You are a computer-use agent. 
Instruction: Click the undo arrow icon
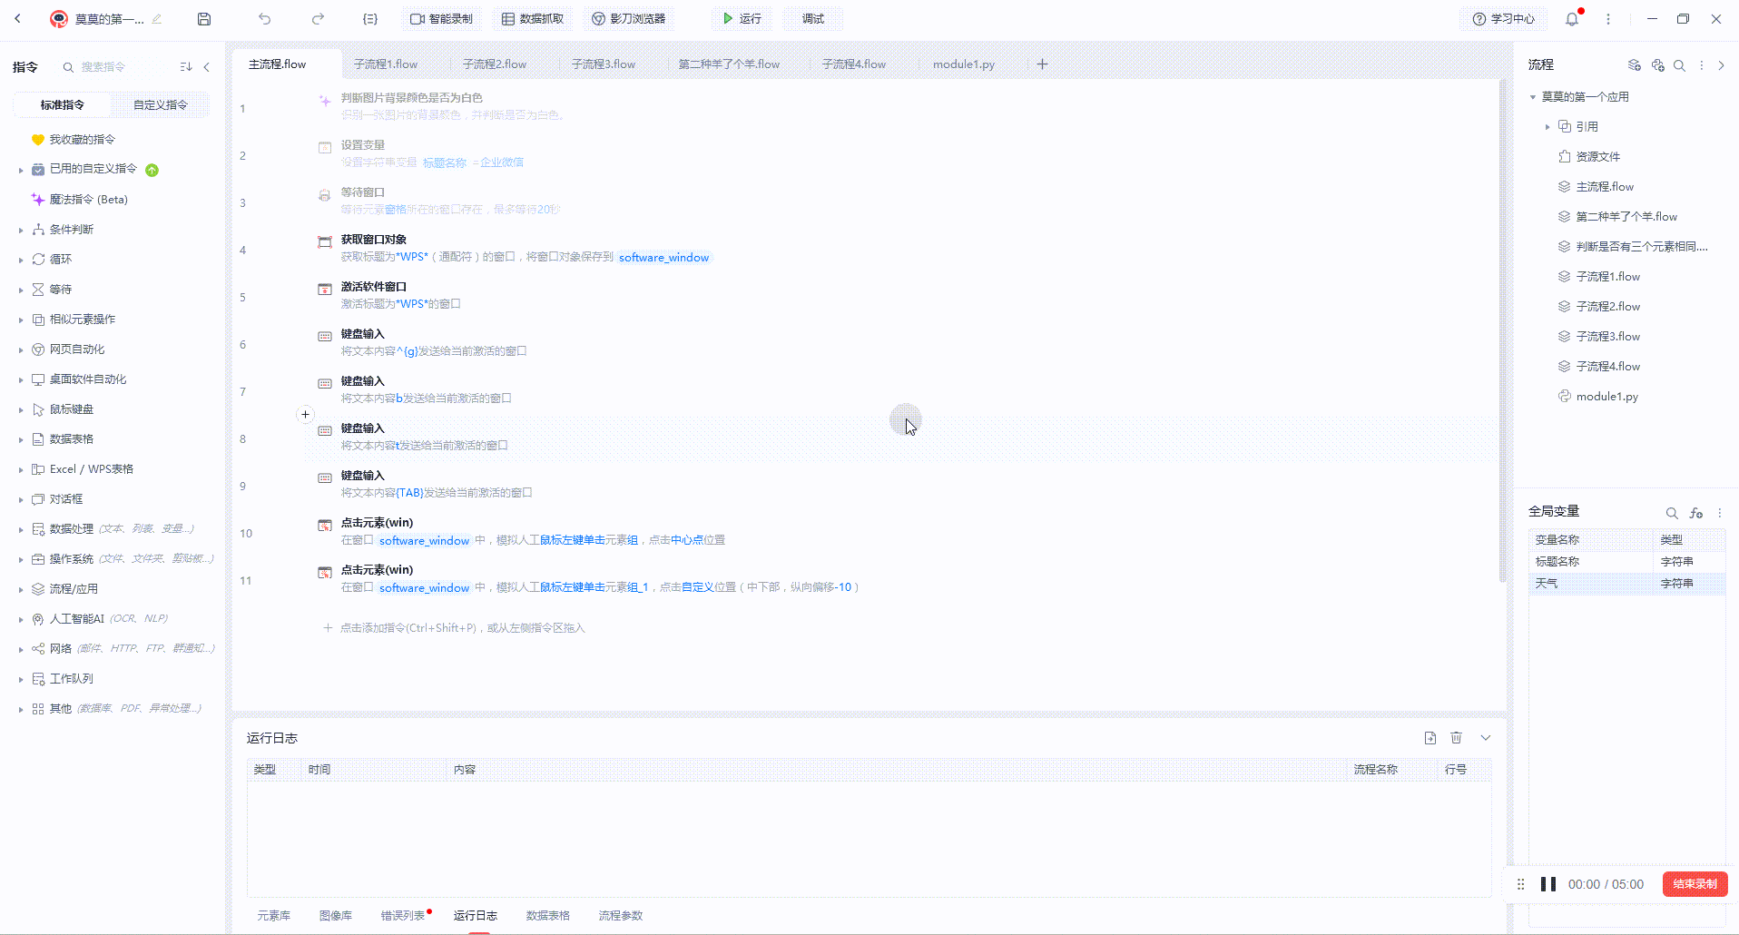coord(264,19)
